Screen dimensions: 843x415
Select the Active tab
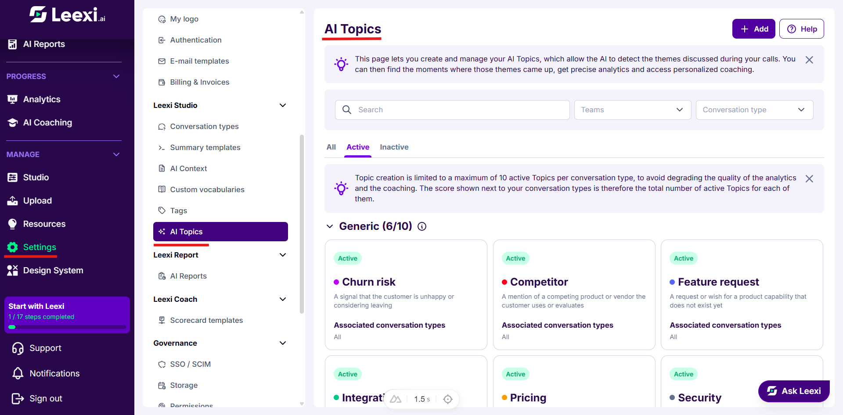[x=358, y=147]
